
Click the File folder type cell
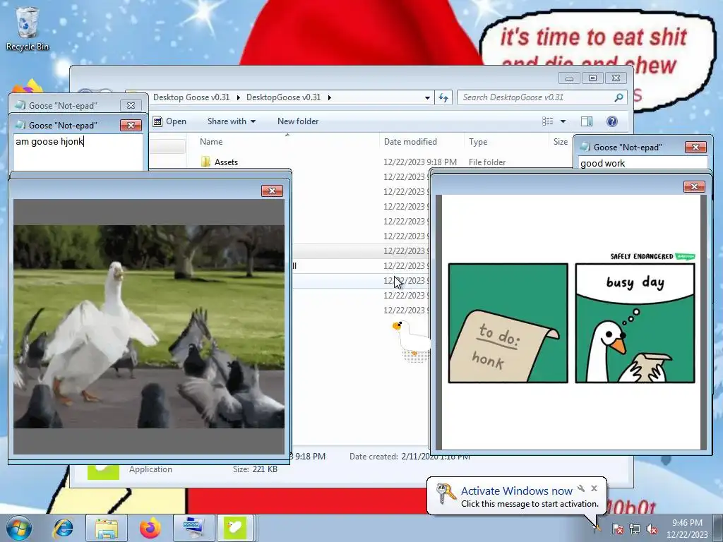click(x=487, y=162)
